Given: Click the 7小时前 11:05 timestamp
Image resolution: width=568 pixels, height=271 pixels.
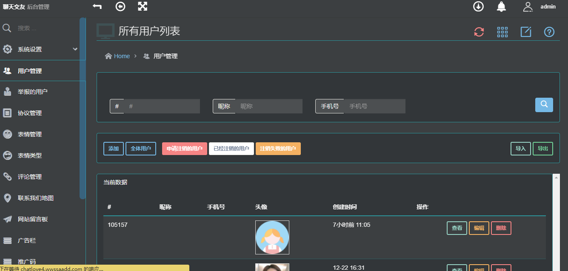Looking at the screenshot, I should pyautogui.click(x=351, y=225).
